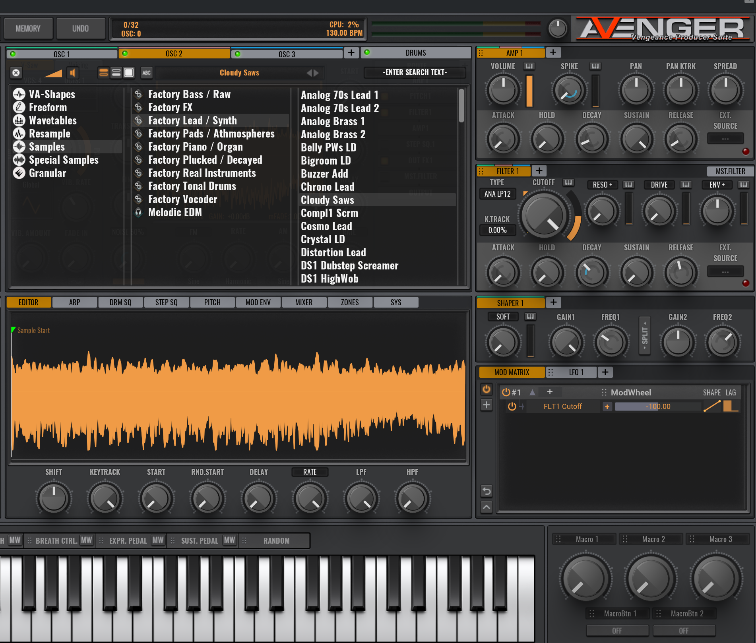Open the shaper SOFT type dropdown

503,317
